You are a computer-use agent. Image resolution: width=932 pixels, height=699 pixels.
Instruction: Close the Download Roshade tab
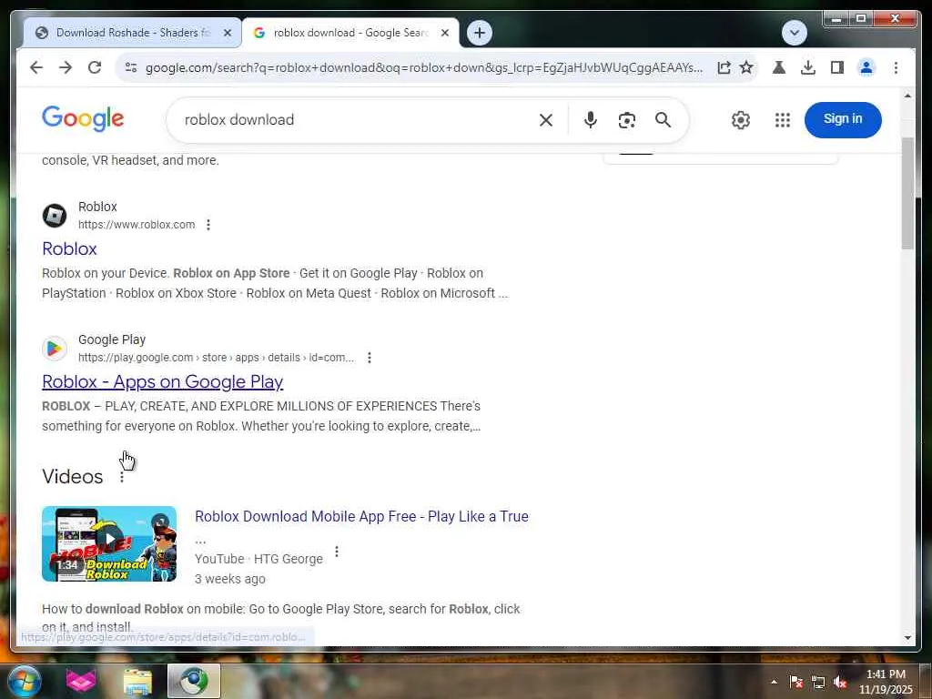point(227,34)
